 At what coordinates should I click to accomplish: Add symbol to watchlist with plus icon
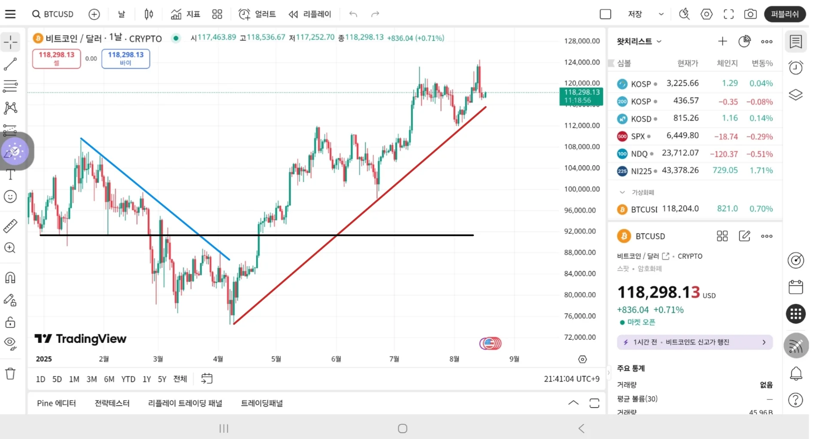click(722, 41)
